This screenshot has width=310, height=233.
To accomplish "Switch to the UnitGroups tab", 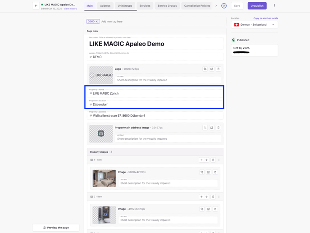I will click(125, 6).
